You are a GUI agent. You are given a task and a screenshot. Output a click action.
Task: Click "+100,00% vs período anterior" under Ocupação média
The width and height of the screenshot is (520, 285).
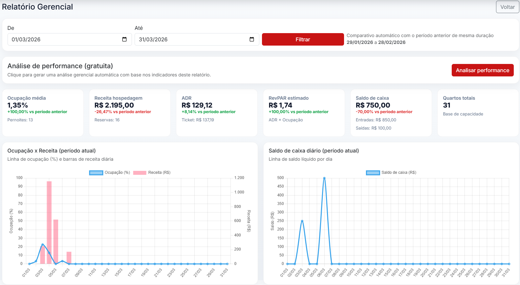(37, 112)
